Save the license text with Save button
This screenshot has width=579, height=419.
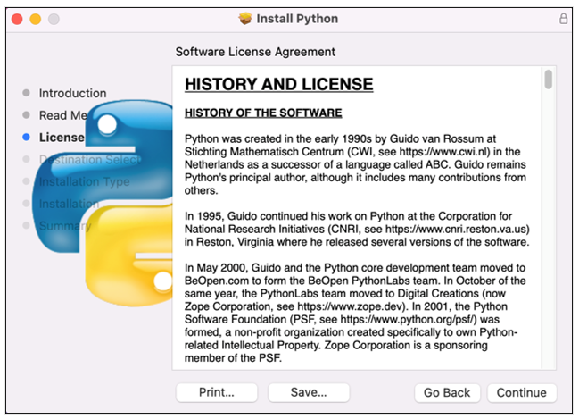coord(309,392)
